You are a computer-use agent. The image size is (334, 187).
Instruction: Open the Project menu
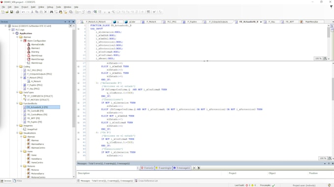[x=25, y=7]
